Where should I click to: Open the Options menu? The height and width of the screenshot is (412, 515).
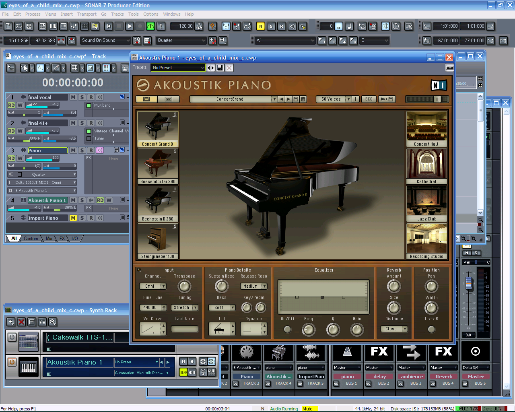151,14
